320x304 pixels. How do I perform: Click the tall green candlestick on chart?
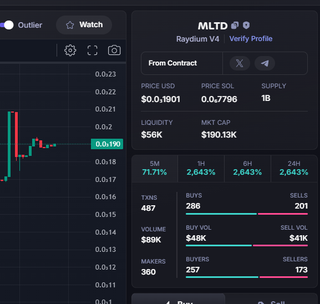(x=9, y=144)
